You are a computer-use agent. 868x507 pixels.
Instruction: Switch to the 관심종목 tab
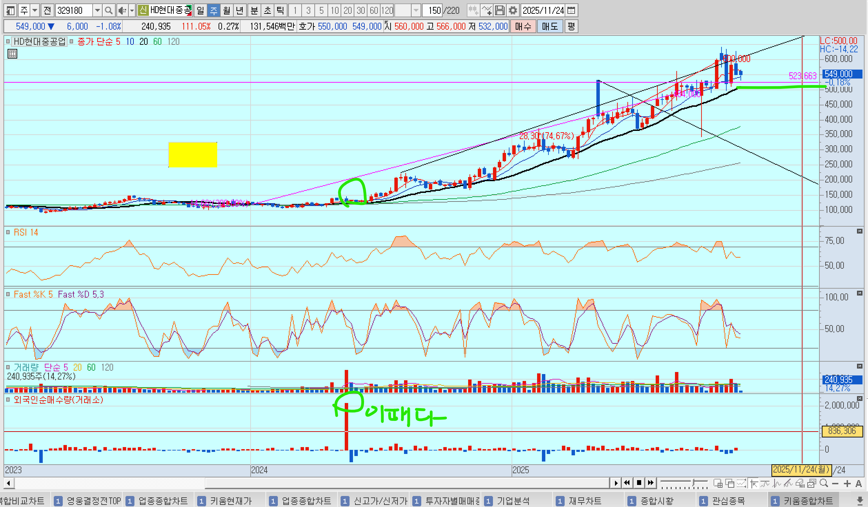[728, 500]
